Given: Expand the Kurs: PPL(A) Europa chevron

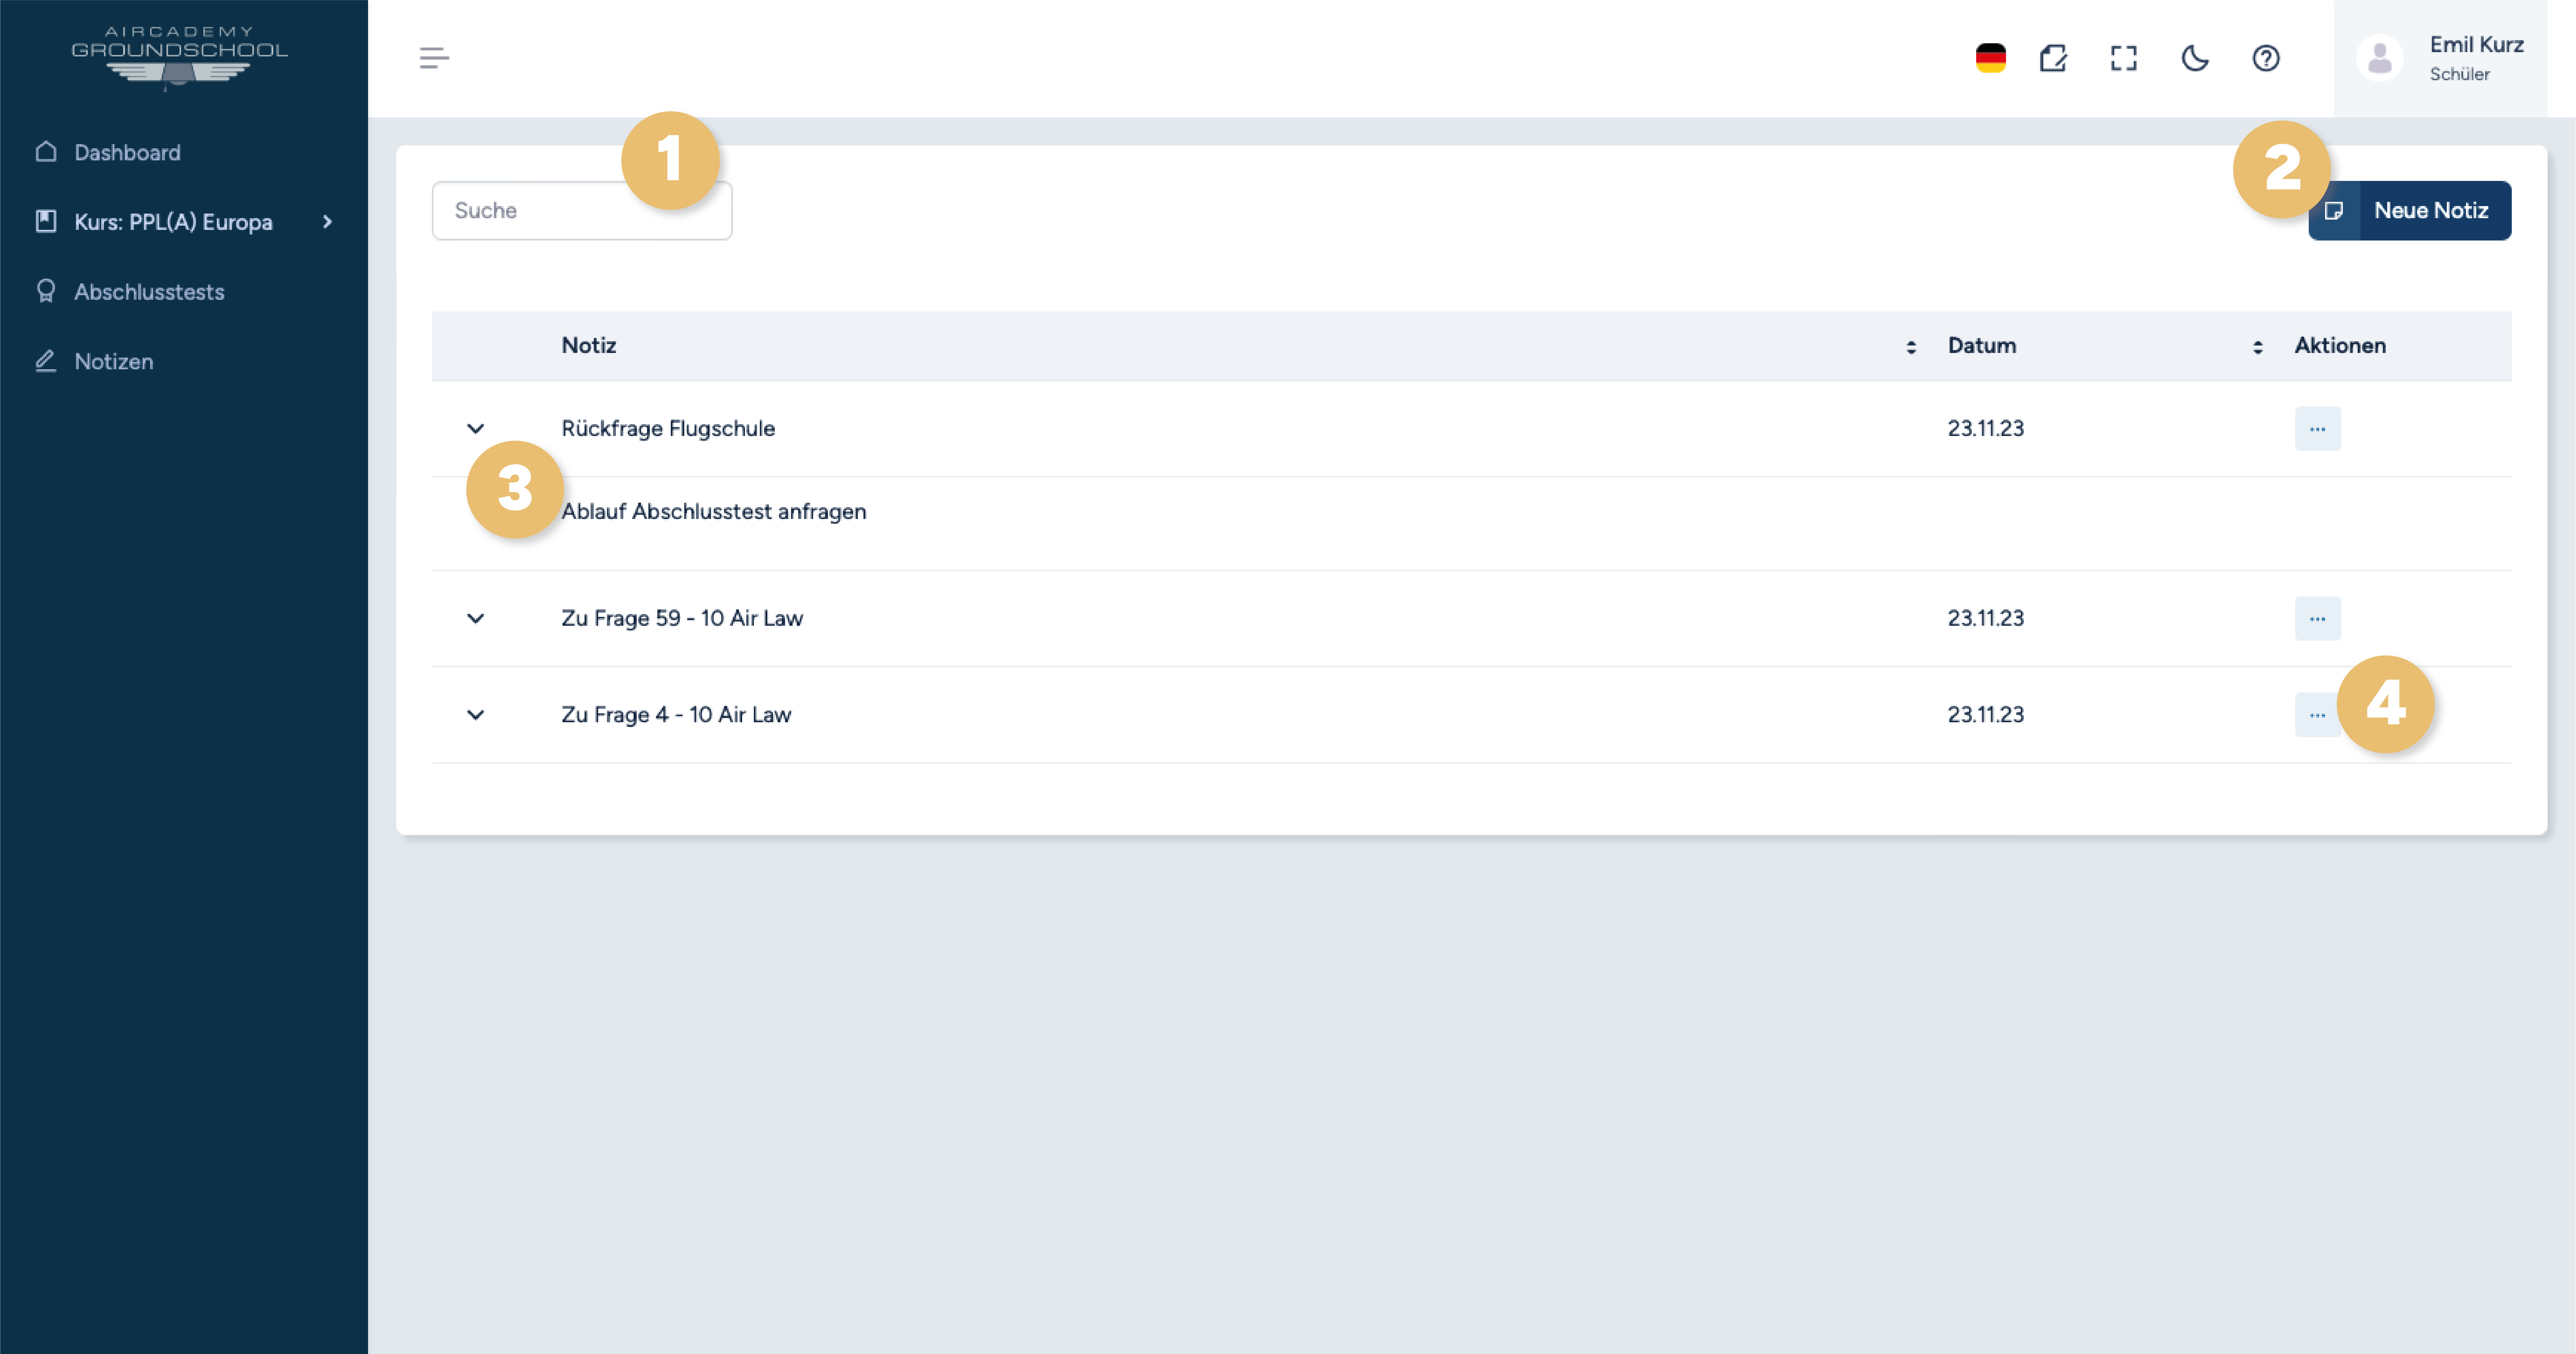Looking at the screenshot, I should tap(327, 222).
